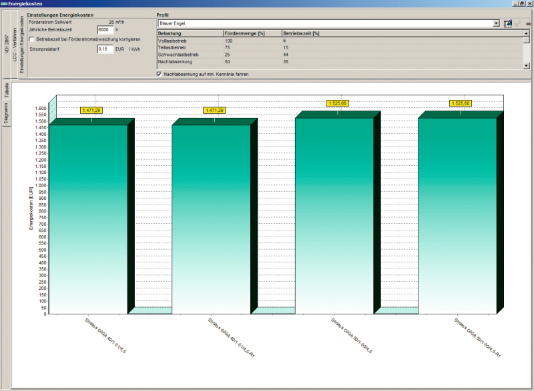This screenshot has height=391, width=534.
Task: Click the Energiekosten [EUR] axis title
Action: point(31,208)
